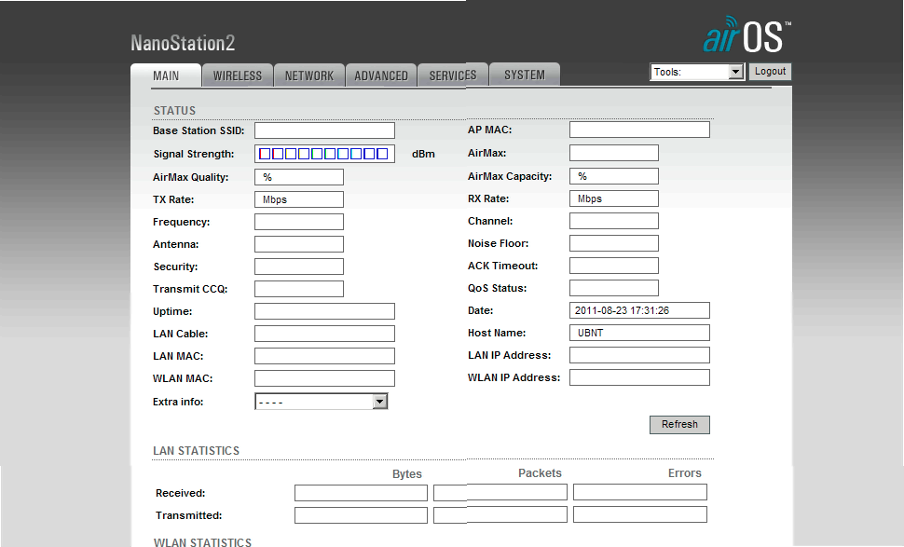The image size is (904, 547).
Task: Click the Base Station SSID field
Action: click(324, 130)
